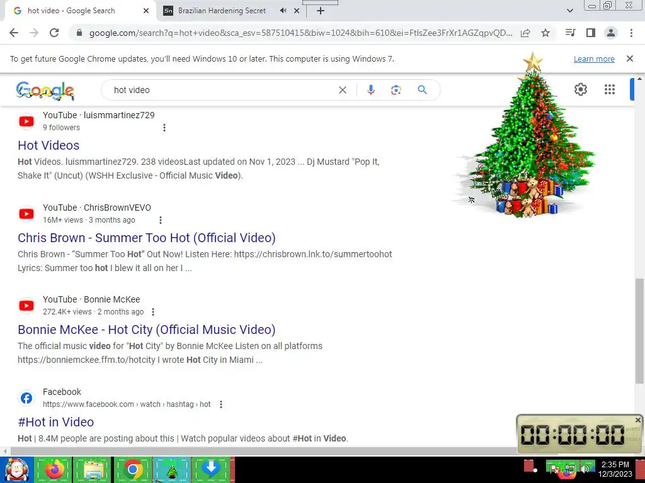Click the YouTube logo beside luismmartinez729
645x483 pixels.
[26, 121]
